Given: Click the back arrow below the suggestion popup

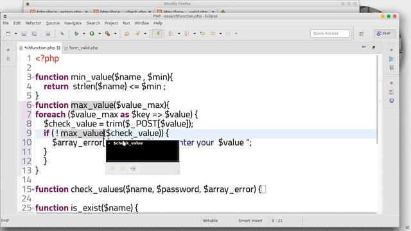Looking at the screenshot, I should 112,168.
